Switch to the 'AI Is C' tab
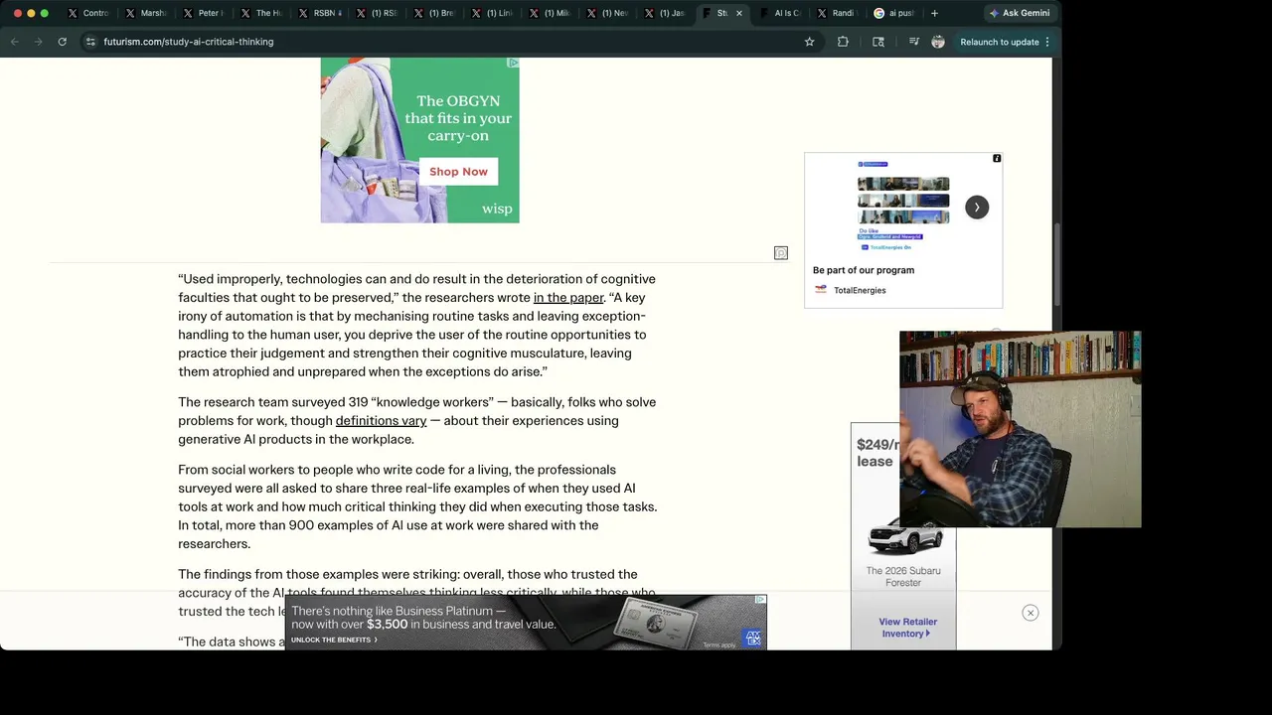This screenshot has height=715, width=1272. coord(780,13)
